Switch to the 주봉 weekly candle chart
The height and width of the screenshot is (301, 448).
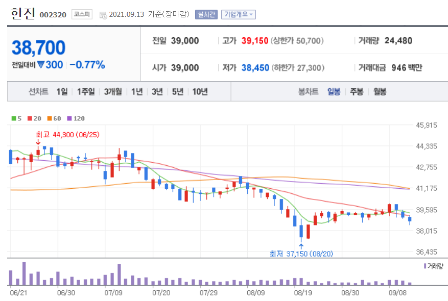point(357,92)
